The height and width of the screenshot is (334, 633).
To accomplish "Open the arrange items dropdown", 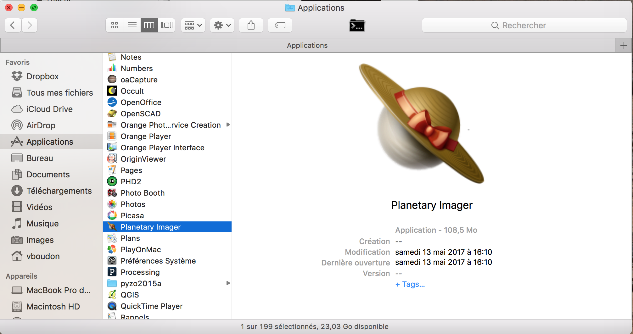I will [193, 25].
